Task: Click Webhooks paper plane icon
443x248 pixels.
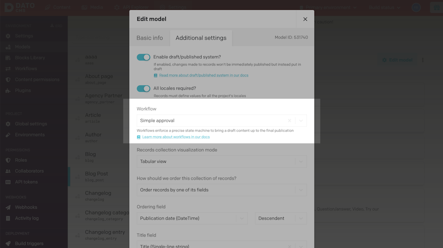Action: point(8,207)
